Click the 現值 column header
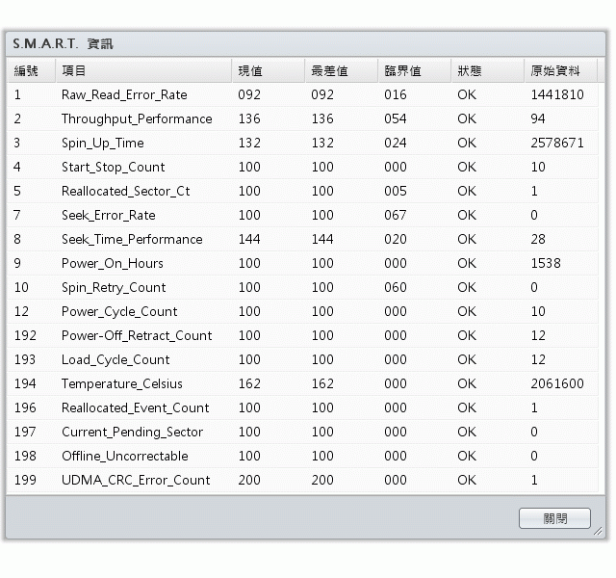This screenshot has width=616, height=578. click(x=269, y=70)
